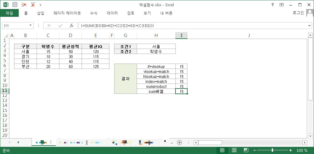The image size is (314, 154).
Task: Select row 11 header
Action: (x=5, y=91)
